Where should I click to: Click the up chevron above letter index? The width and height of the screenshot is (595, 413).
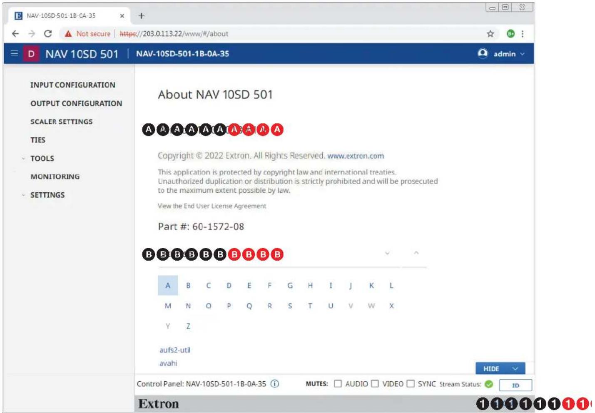click(x=416, y=253)
